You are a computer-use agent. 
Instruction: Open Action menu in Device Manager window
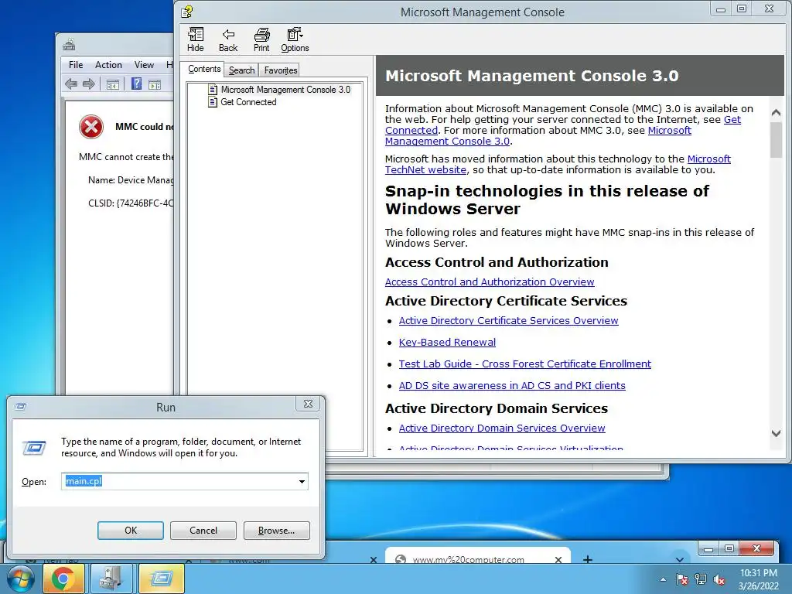coord(108,65)
